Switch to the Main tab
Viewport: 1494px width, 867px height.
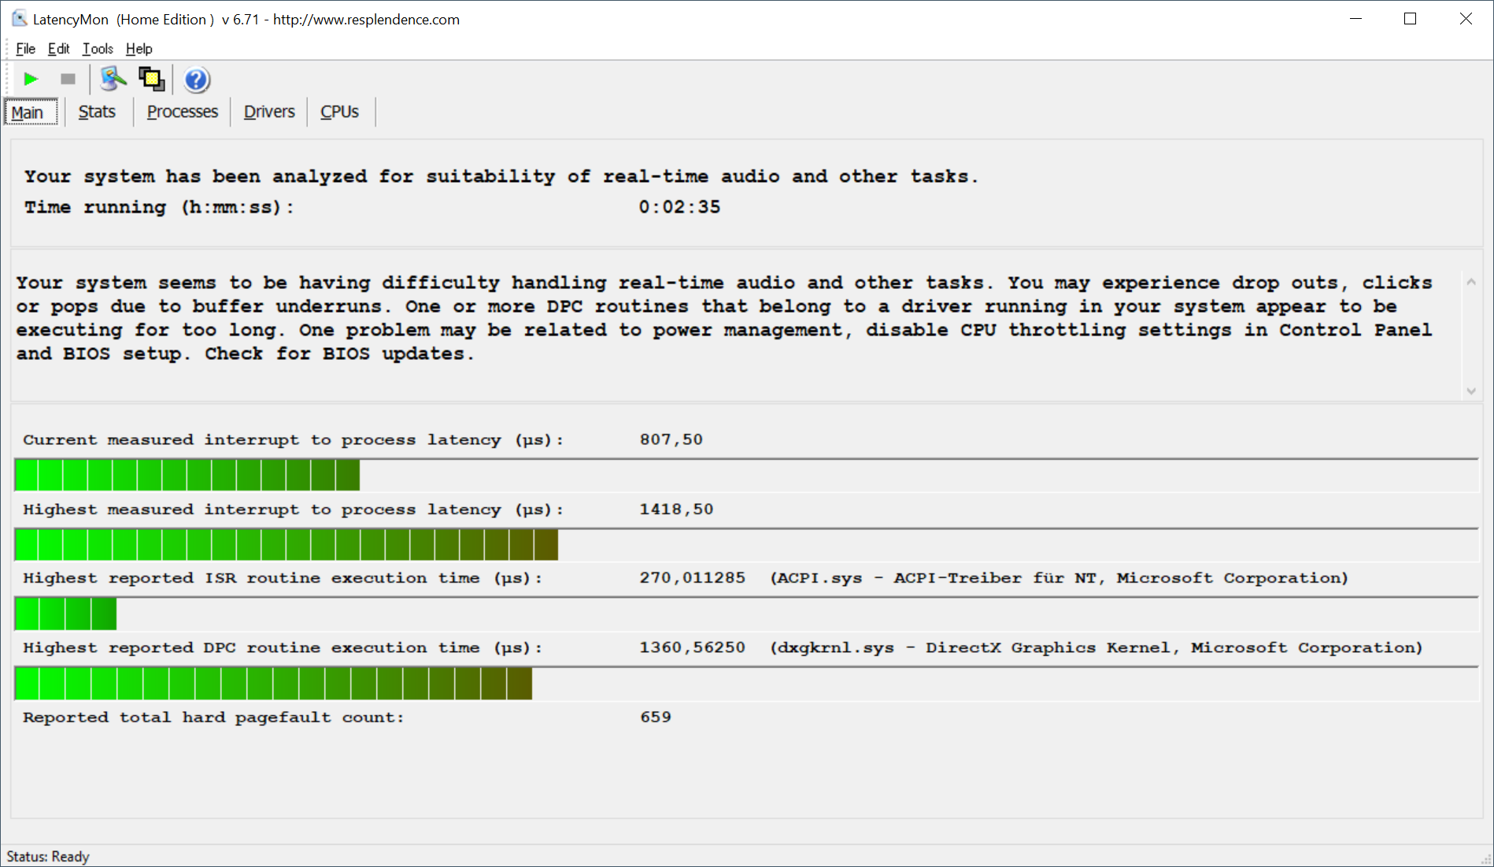point(31,112)
